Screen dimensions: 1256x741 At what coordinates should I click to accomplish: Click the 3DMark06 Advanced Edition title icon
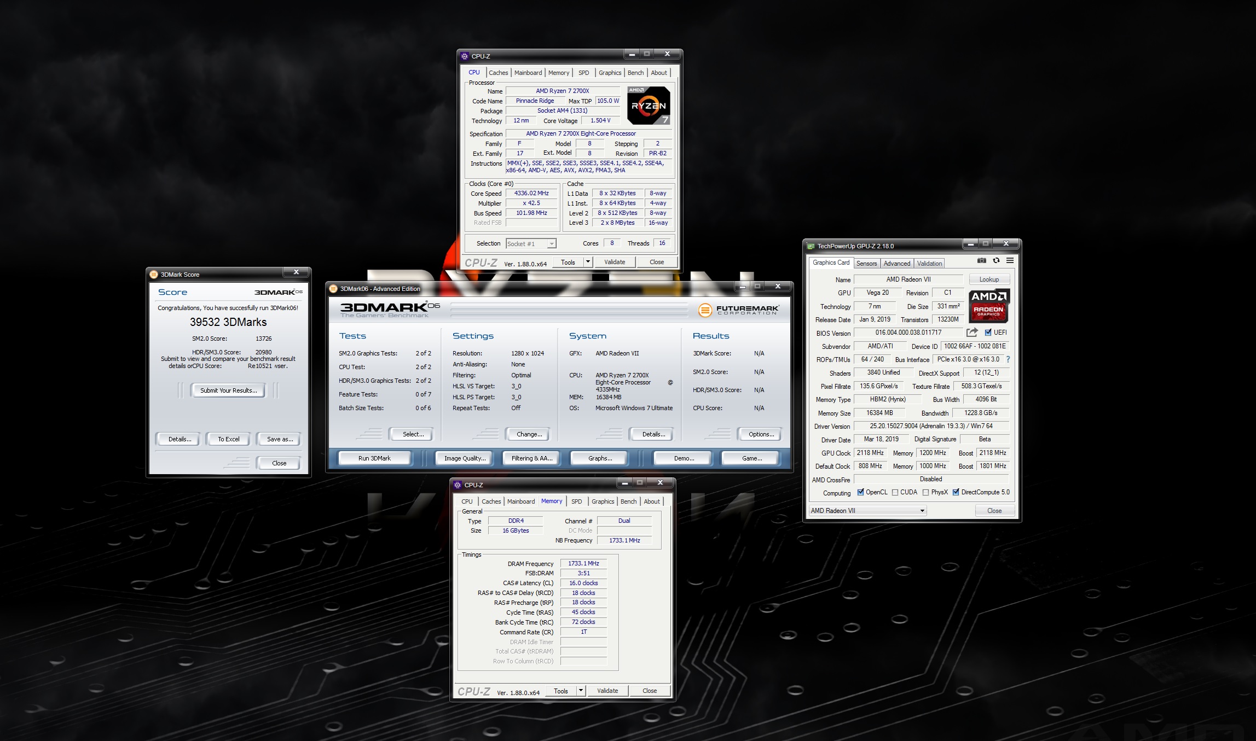click(x=333, y=289)
